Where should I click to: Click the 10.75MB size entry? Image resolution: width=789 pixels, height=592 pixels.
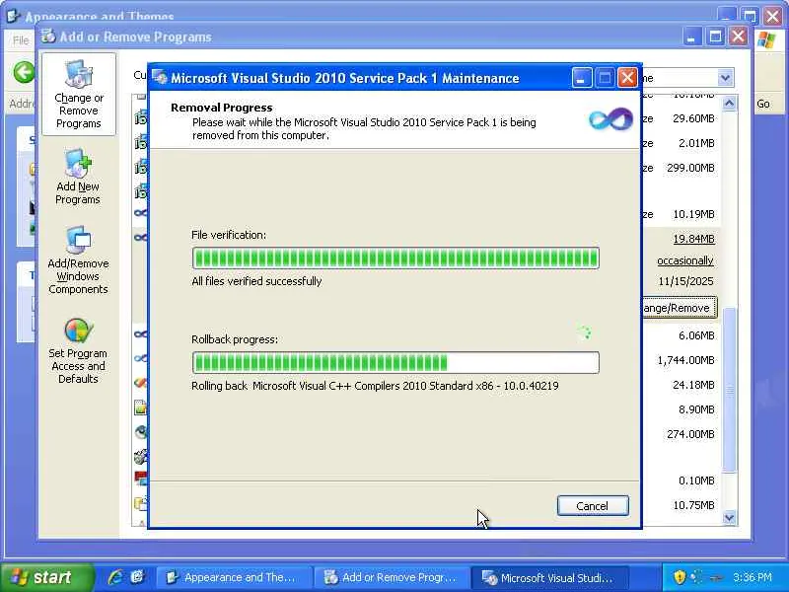693,505
